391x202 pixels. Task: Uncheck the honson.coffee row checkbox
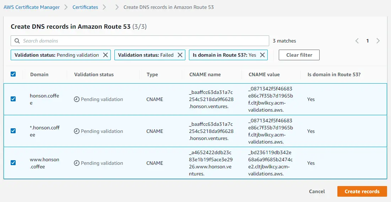click(x=13, y=99)
